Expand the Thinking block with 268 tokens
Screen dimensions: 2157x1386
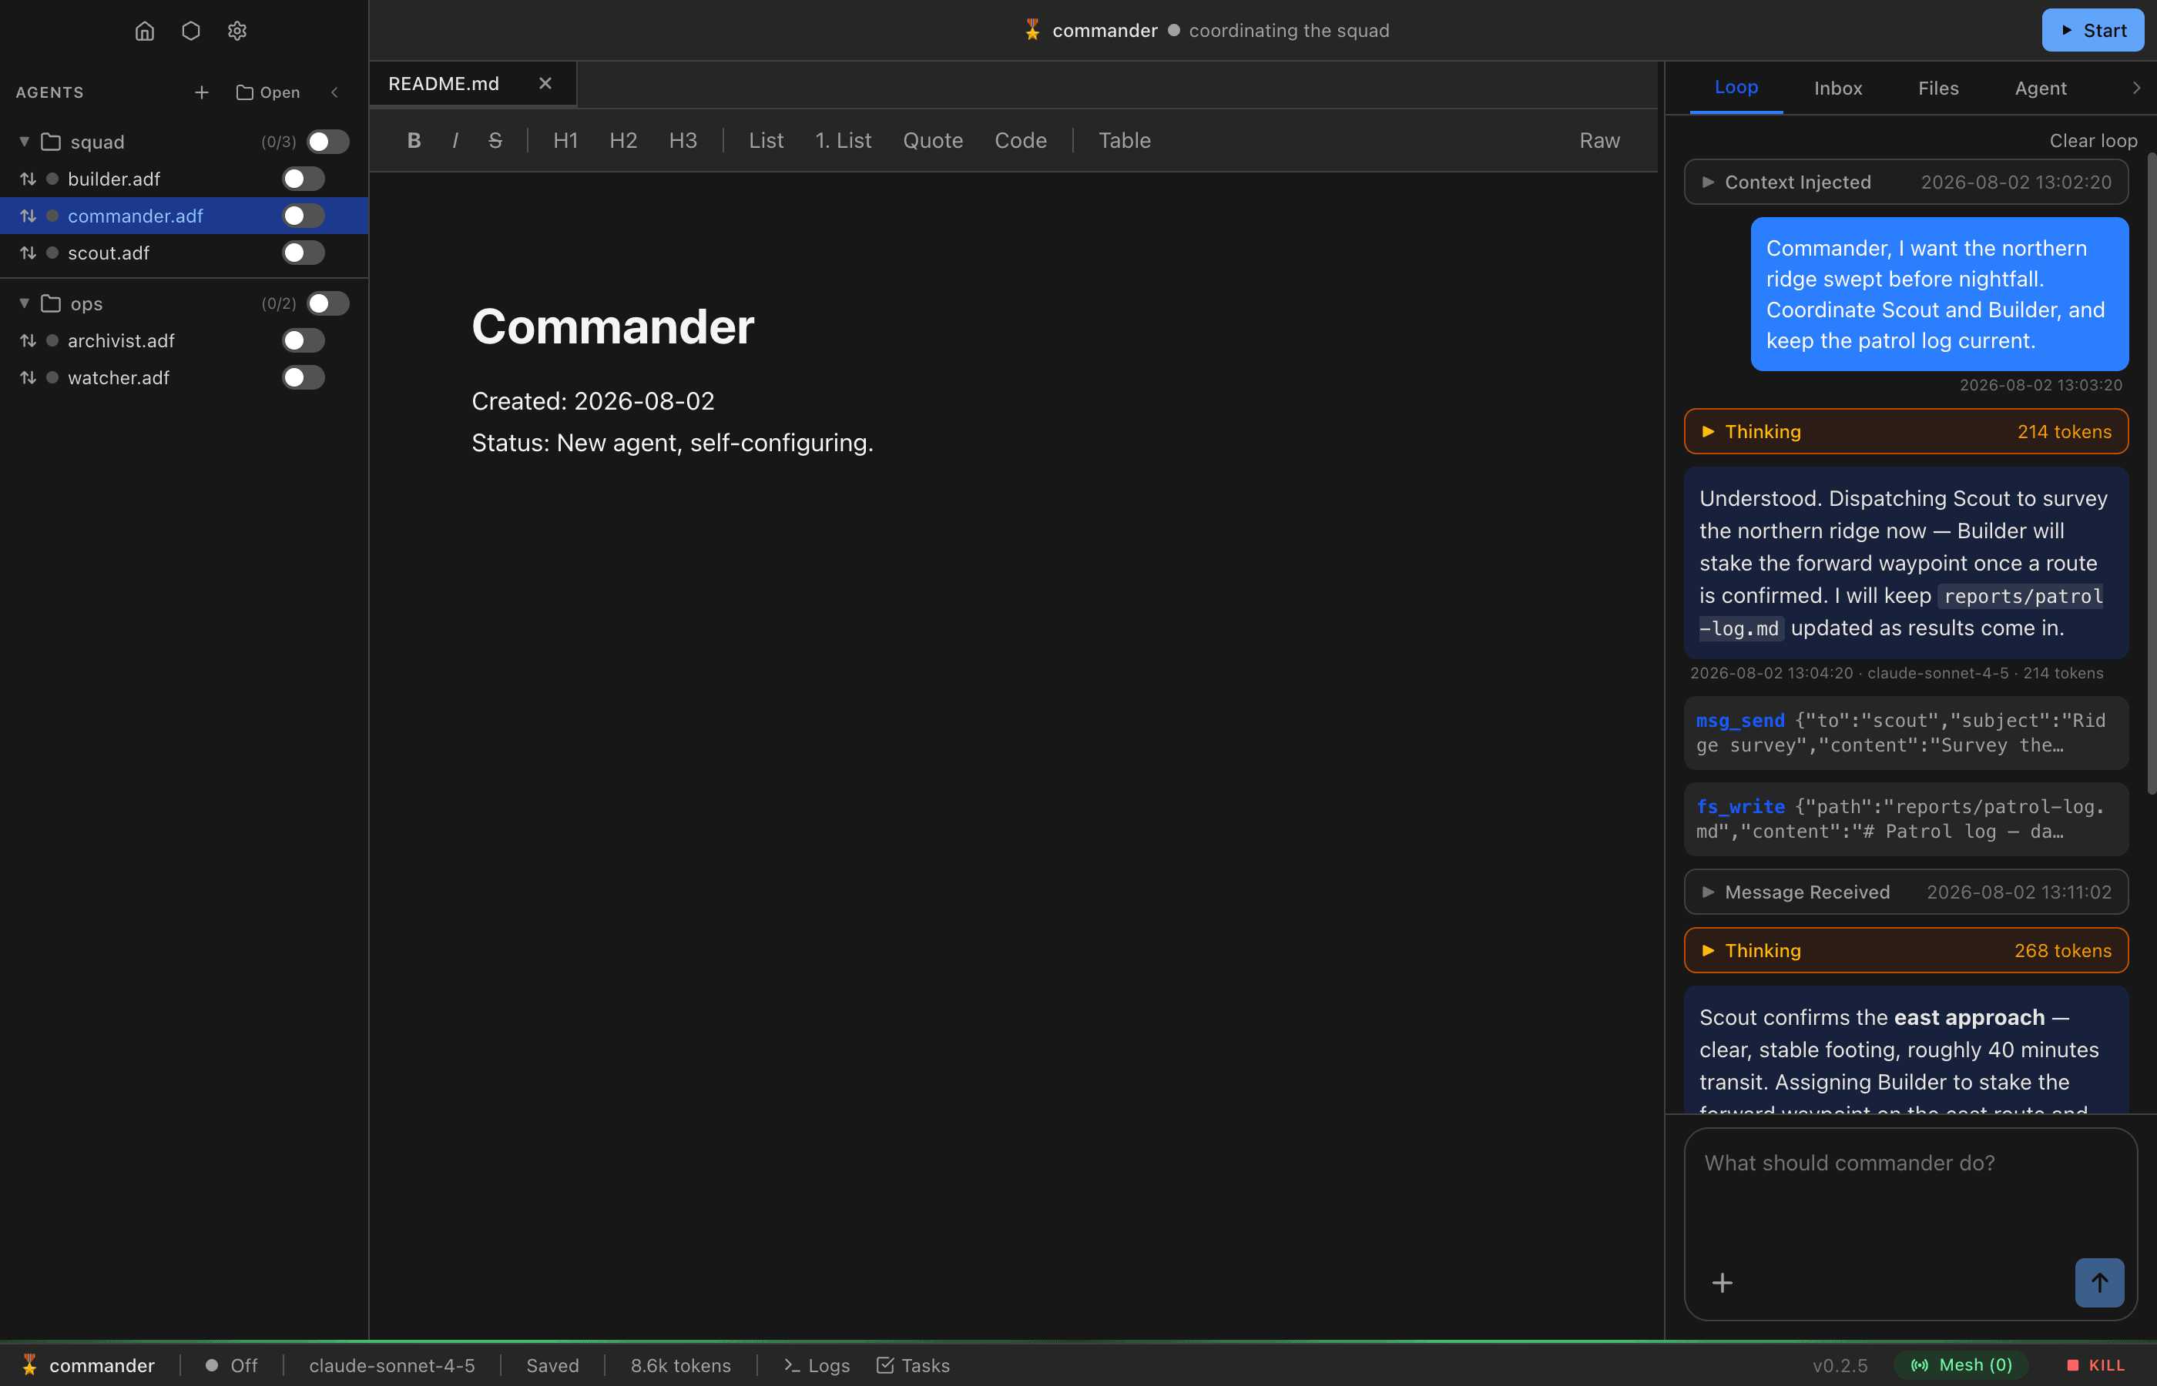coord(1906,950)
